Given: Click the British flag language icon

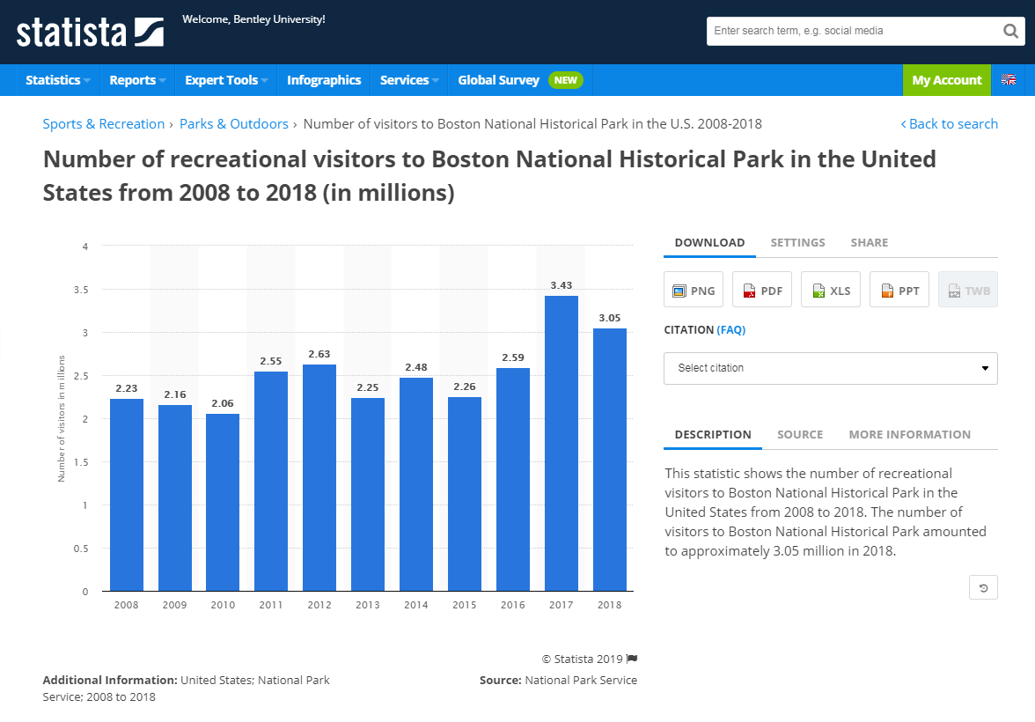Looking at the screenshot, I should tap(1009, 79).
